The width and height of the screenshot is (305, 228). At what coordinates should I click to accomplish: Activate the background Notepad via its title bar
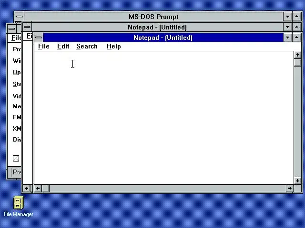pos(157,27)
